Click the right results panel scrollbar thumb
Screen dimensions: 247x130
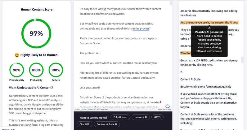[x=242, y=60]
